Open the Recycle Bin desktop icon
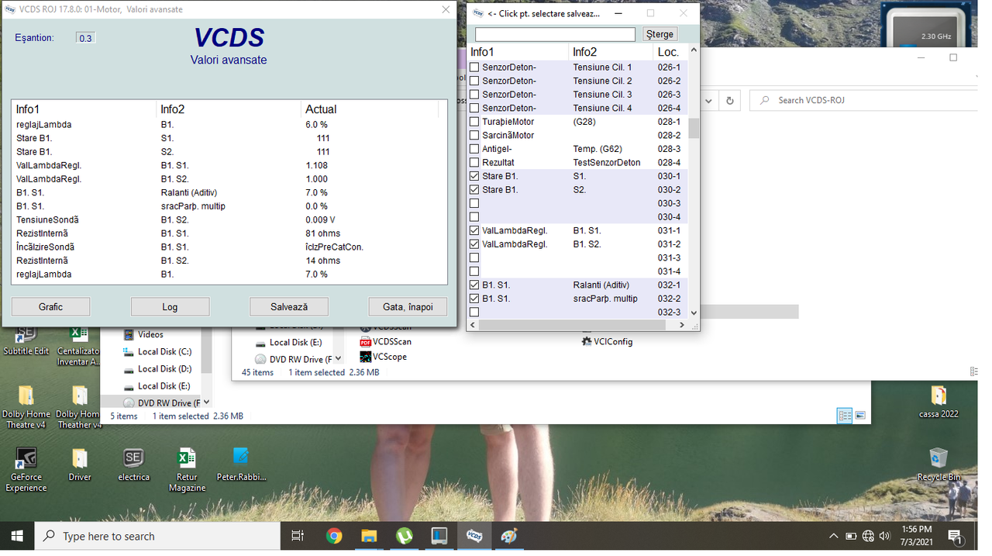Screen dimensions: 992x556 point(939,464)
